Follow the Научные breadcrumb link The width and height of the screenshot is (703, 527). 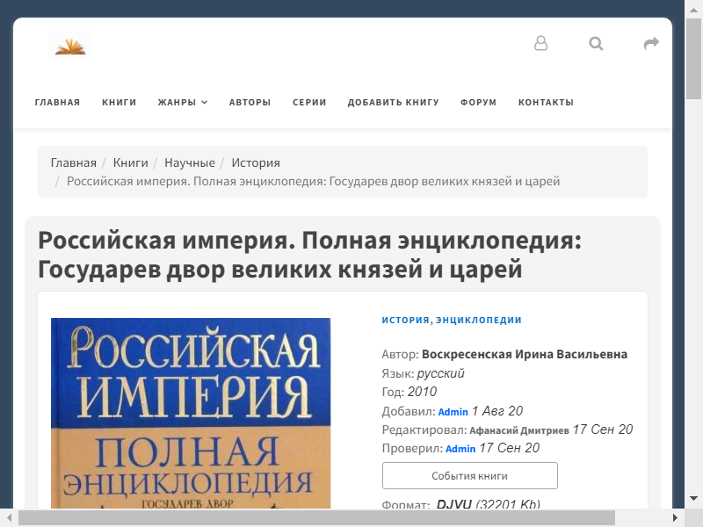[190, 162]
